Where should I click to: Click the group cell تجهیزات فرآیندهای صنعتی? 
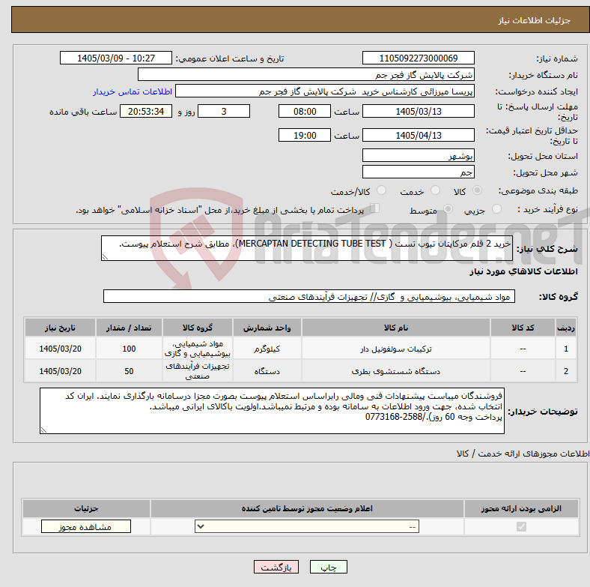[x=198, y=371]
